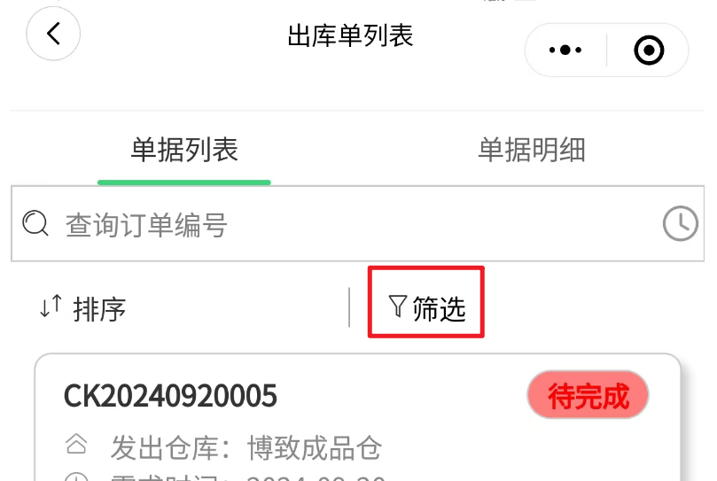Switch to the 单据明细 tab
Screen dimensions: 717x481
[532, 150]
